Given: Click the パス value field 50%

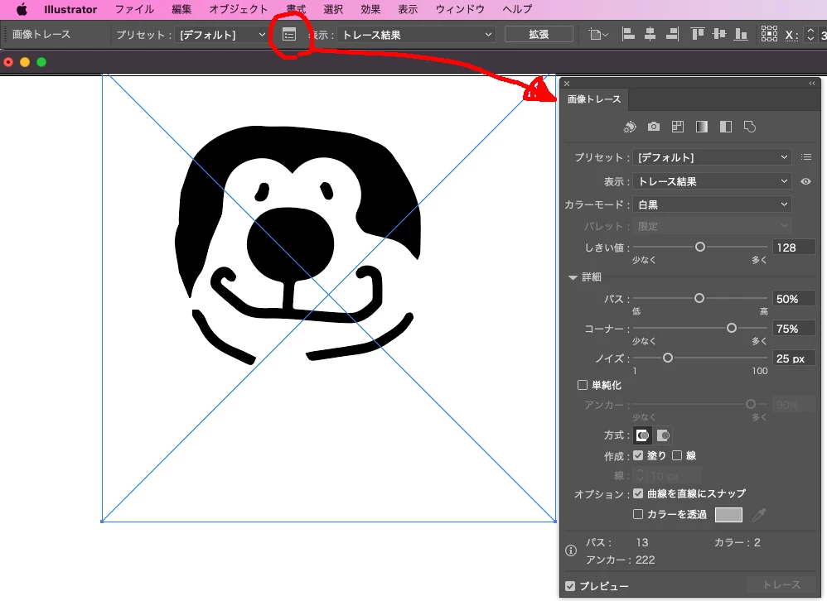Looking at the screenshot, I should [x=794, y=299].
